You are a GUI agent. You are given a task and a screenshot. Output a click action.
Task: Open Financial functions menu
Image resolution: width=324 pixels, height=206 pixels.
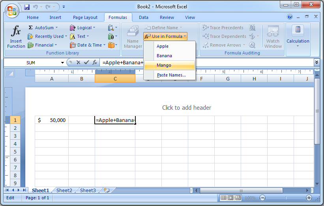tap(42, 45)
